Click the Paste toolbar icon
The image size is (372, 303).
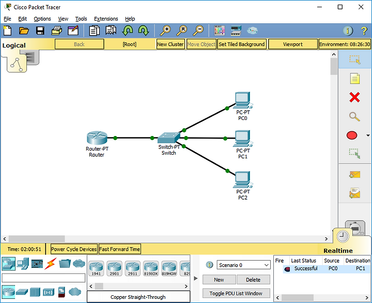pyautogui.click(x=111, y=31)
